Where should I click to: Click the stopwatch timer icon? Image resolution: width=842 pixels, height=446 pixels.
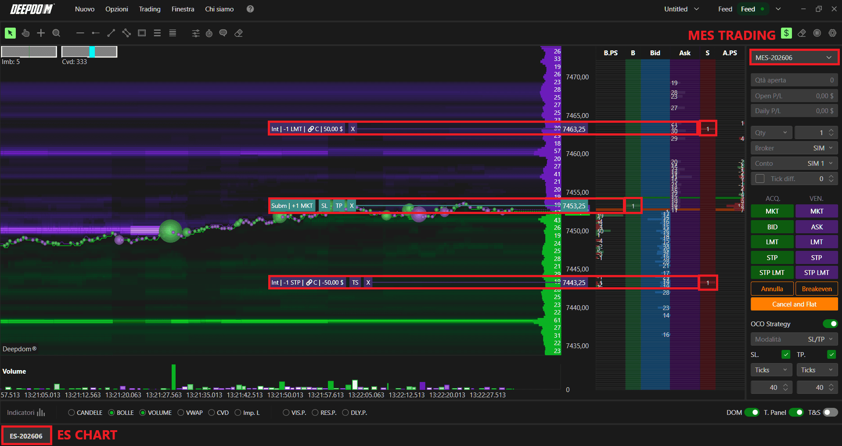point(209,33)
